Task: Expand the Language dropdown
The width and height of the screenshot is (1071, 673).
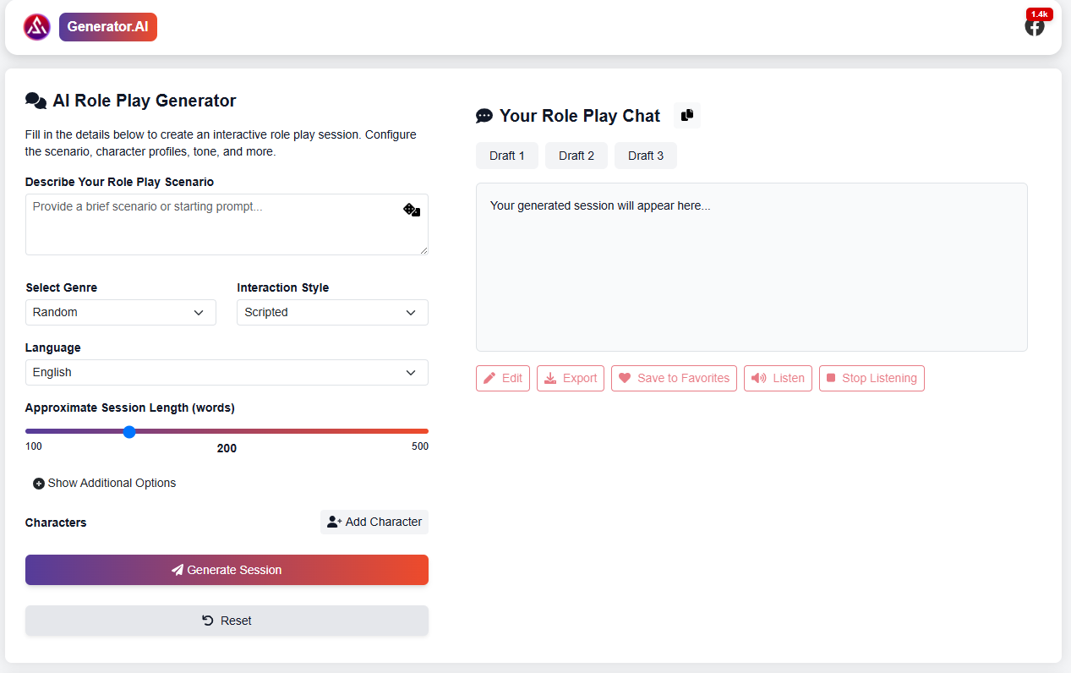Action: tap(227, 372)
